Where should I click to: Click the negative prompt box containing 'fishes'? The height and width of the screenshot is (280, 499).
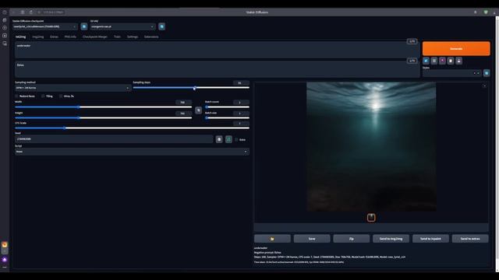coord(217,69)
